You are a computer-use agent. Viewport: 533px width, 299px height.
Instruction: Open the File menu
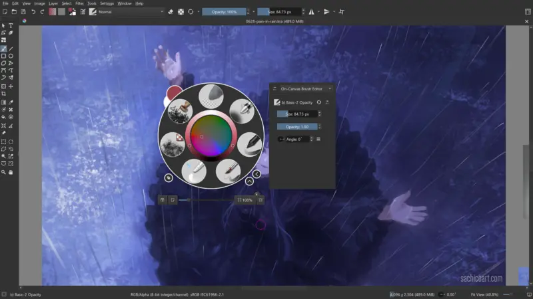coord(5,3)
